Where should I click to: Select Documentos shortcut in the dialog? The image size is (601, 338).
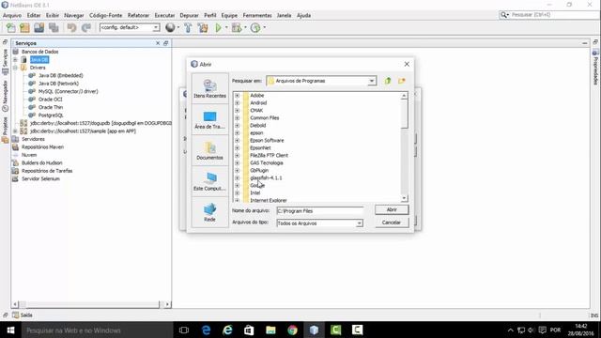coord(209,150)
